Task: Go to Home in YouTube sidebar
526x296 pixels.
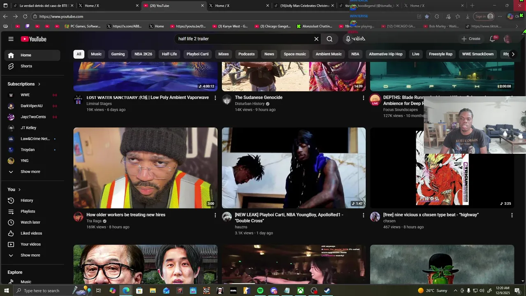Action: pos(32,55)
